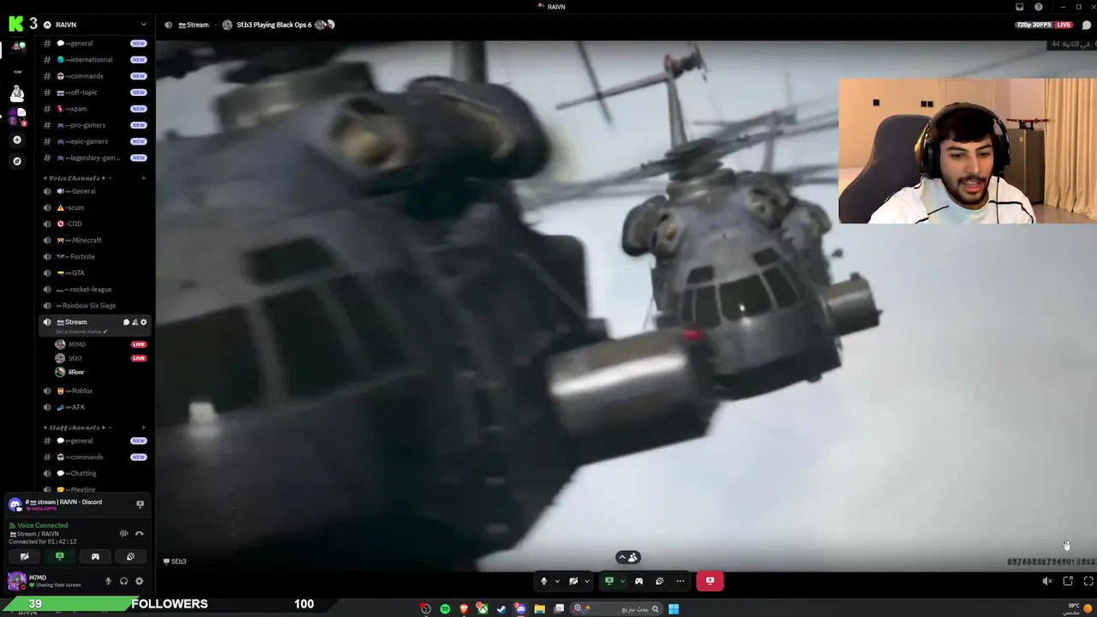The image size is (1097, 617).
Task: Open more options ellipsis in call bar
Action: tap(680, 581)
